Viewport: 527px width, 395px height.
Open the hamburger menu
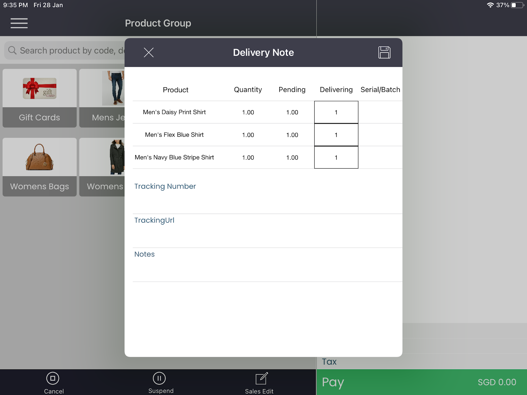click(19, 23)
